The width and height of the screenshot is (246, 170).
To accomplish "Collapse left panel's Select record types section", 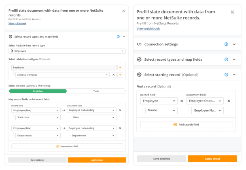I will pos(124,36).
